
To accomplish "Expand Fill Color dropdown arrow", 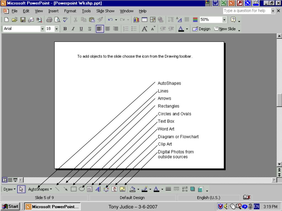I will pos(138,189).
